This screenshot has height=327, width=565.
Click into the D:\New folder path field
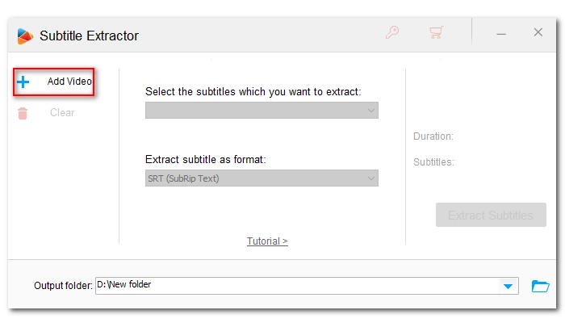297,286
